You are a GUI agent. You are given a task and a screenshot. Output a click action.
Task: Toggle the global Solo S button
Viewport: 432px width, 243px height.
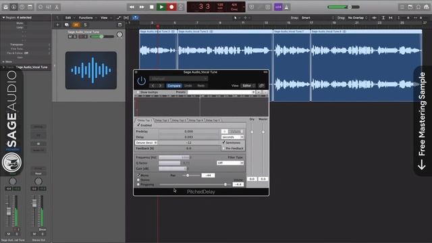[85, 25]
